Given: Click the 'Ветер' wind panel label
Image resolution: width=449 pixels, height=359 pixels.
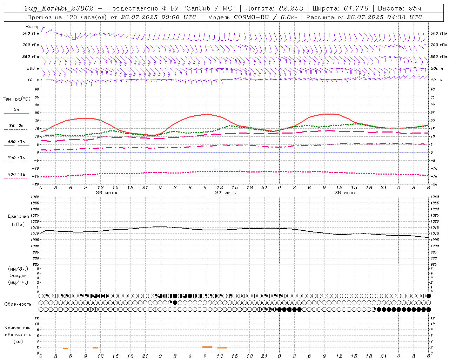Looking at the screenshot, I should 32,27.
